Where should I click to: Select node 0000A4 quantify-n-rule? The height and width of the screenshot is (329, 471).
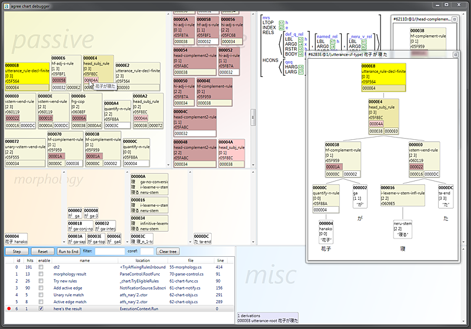tap(117, 115)
